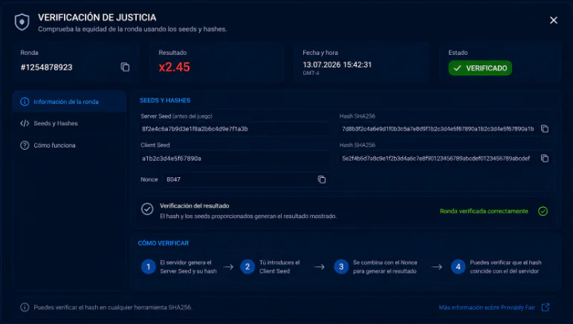The height and width of the screenshot is (324, 573).
Task: Click the footer info icon about SHA256
Action: pyautogui.click(x=25, y=307)
